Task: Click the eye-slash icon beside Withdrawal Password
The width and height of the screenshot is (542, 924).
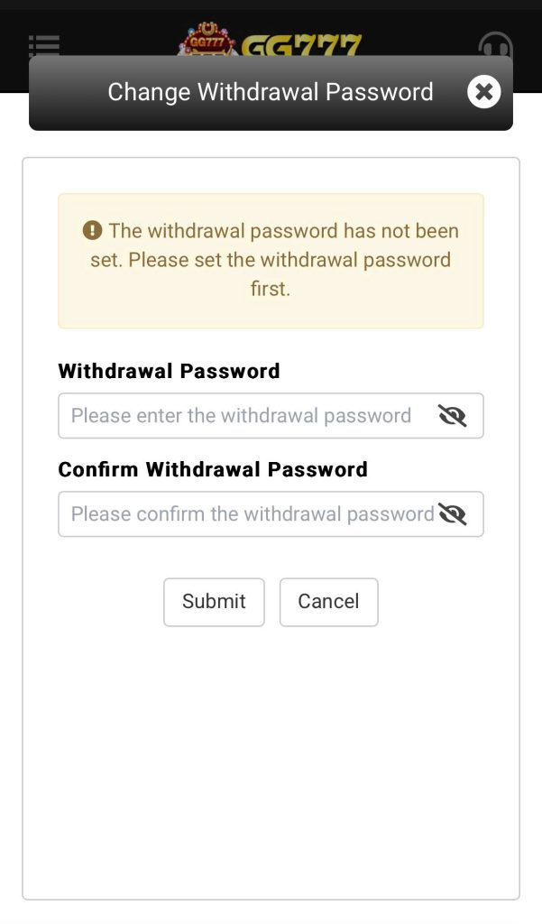Action: [452, 416]
